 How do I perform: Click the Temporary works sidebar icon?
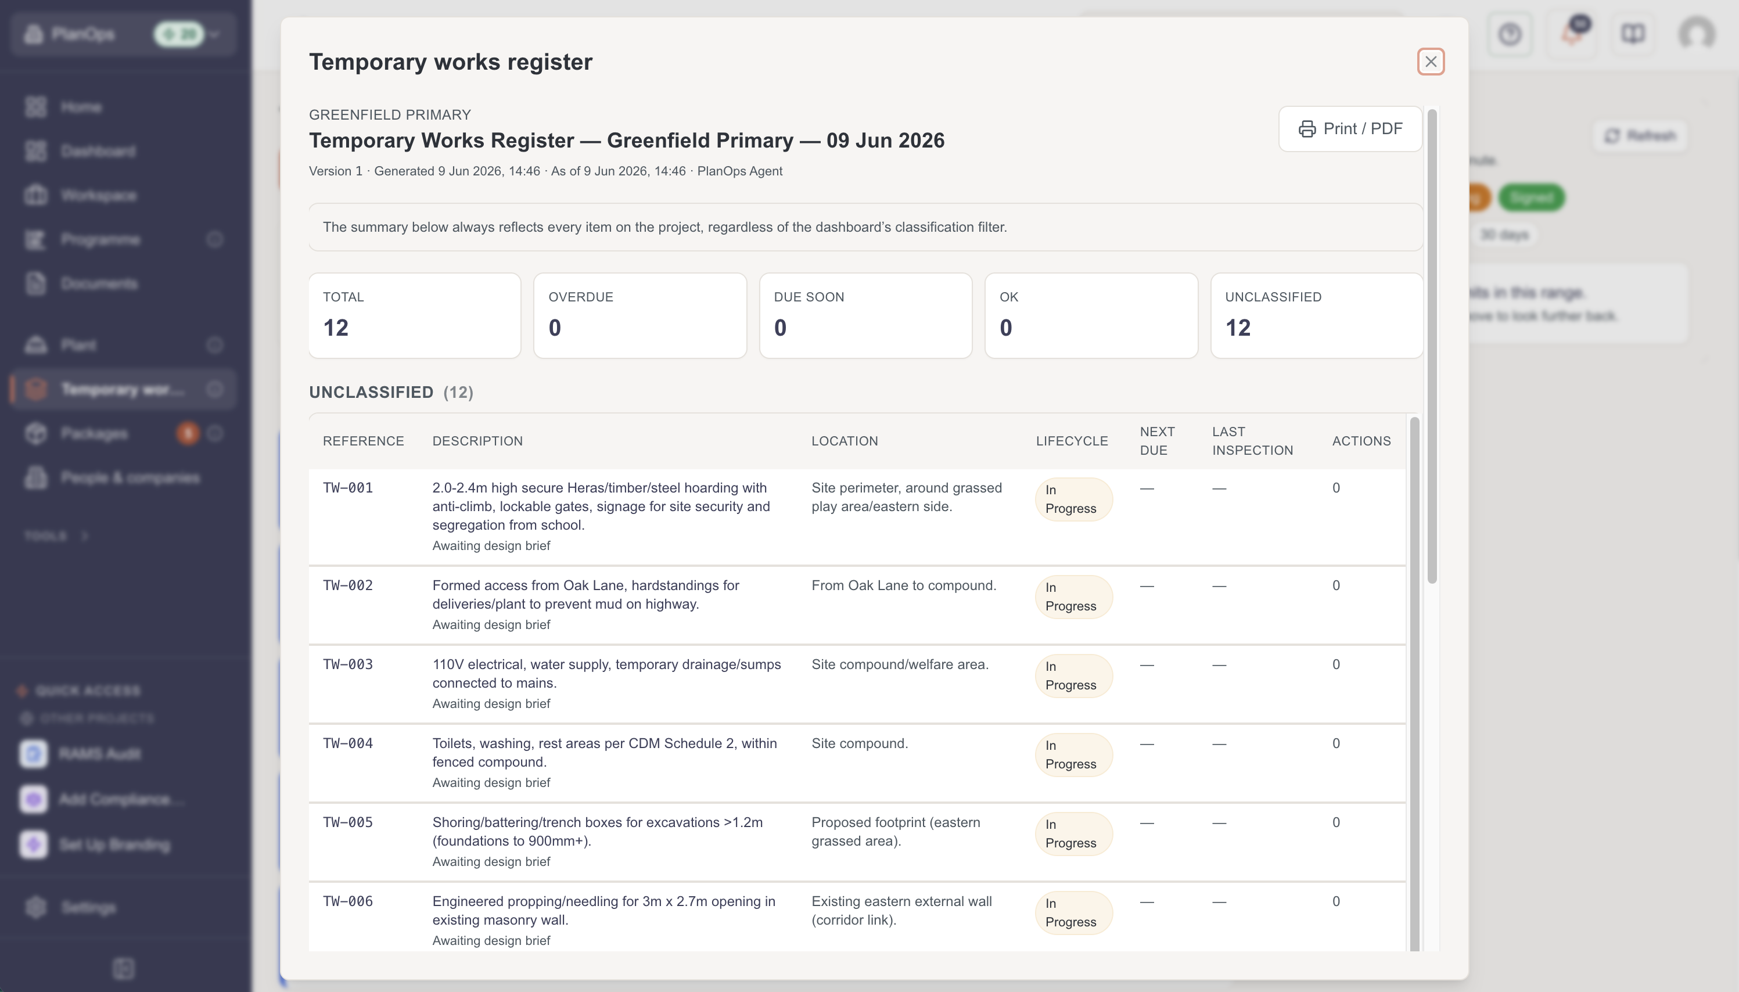pyautogui.click(x=35, y=389)
